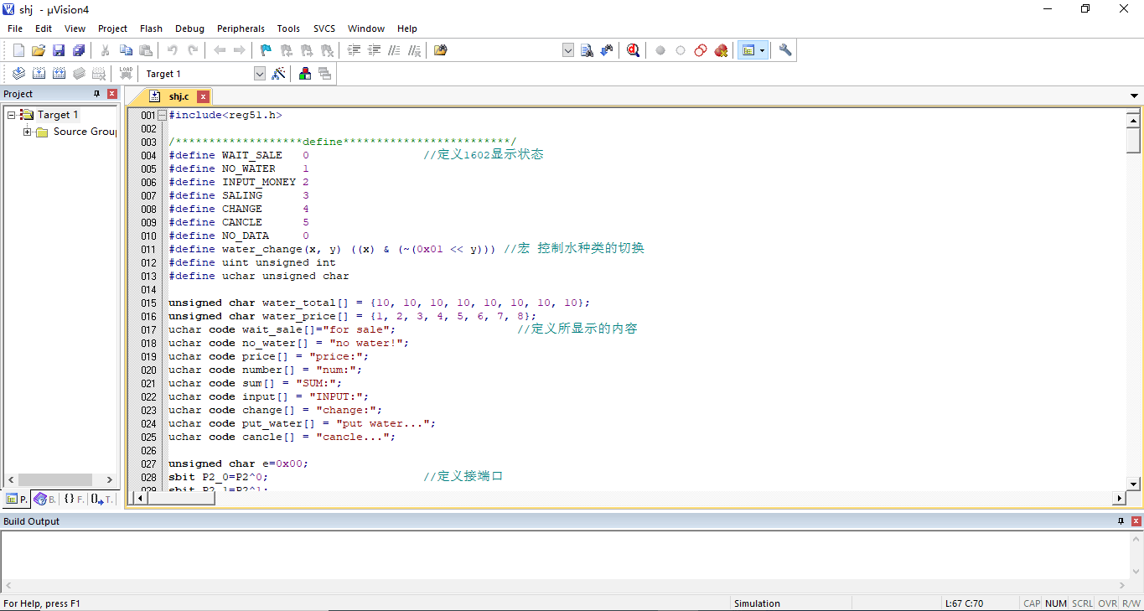Click the editor horizontal scroll right arrow
1144x611 pixels.
(x=1119, y=498)
